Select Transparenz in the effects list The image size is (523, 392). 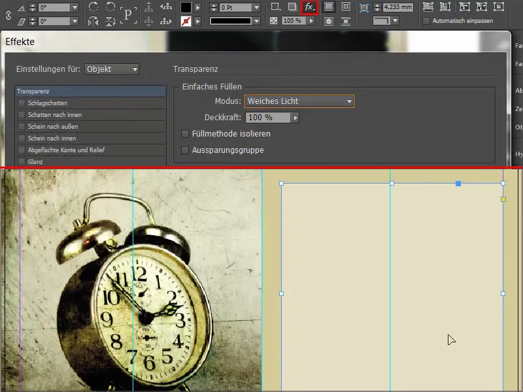point(90,91)
